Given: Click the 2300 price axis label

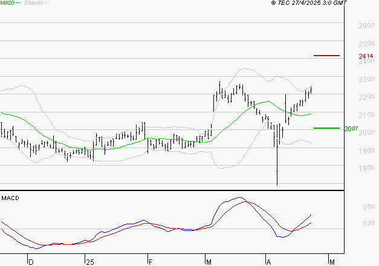Looking at the screenshot, I should 366,79.
